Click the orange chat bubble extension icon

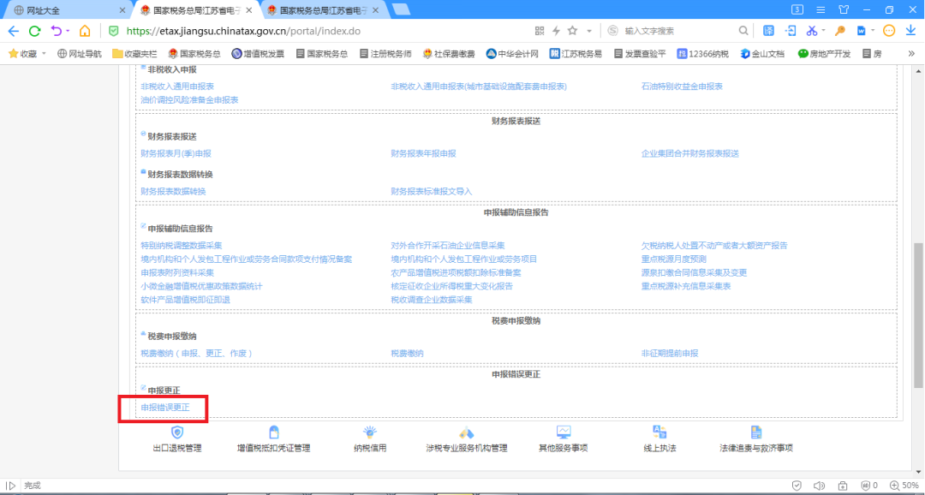point(889,31)
